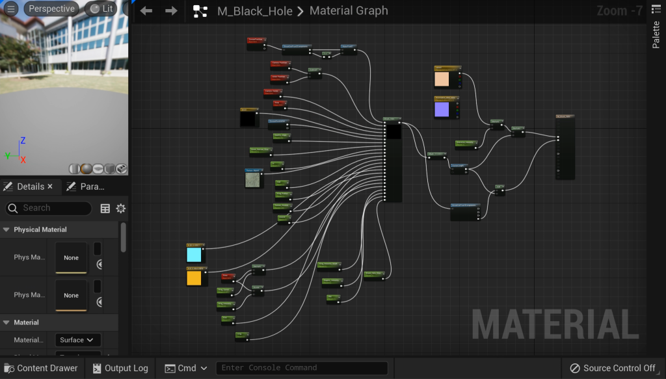The width and height of the screenshot is (666, 379).
Task: Click the back navigation arrow
Action: 146,11
